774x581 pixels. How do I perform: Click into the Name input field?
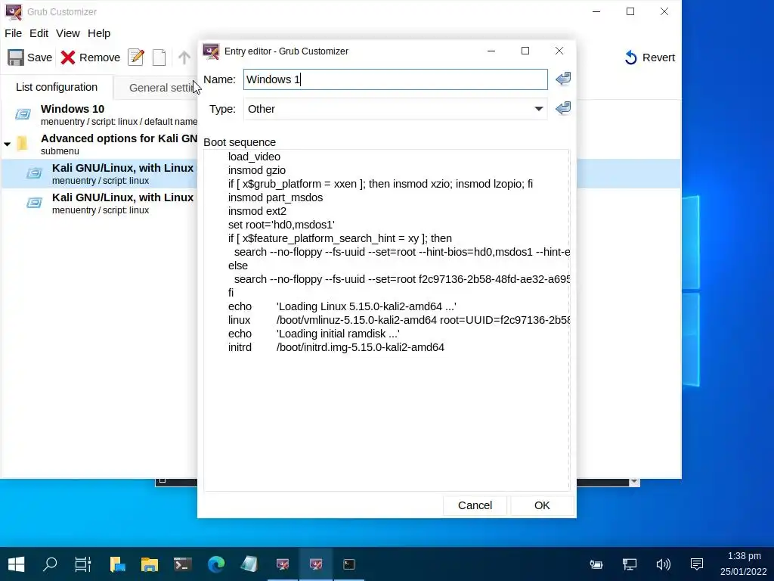coord(395,79)
